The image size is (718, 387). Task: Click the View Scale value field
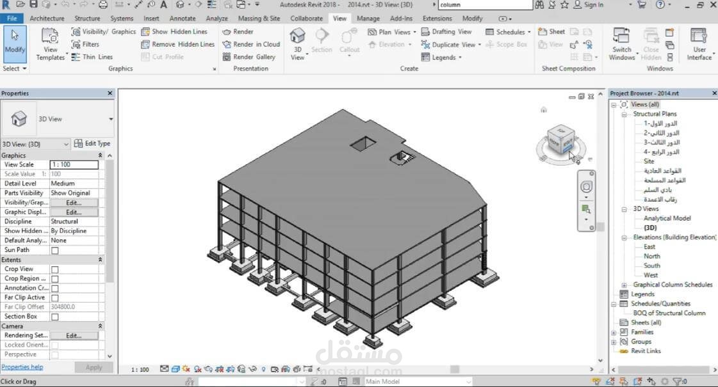[74, 164]
